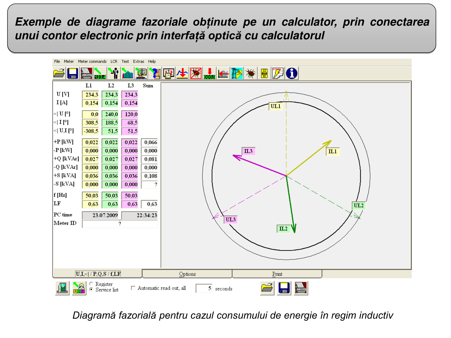
Task: Click the red left arrow profile chart icon
Action: pyautogui.click(x=223, y=73)
